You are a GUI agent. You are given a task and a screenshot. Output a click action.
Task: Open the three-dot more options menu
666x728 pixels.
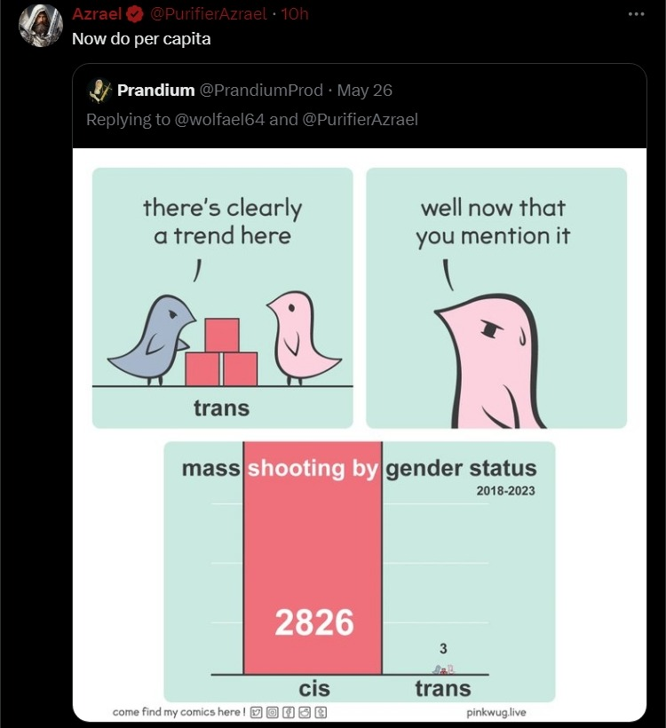point(636,14)
